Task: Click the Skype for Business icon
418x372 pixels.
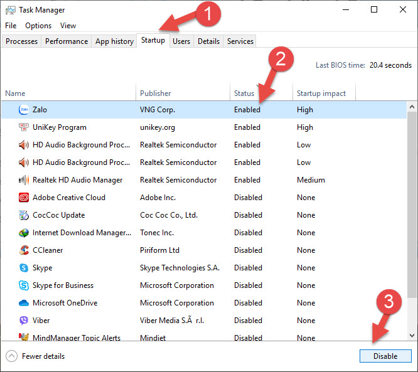Action: (24, 285)
